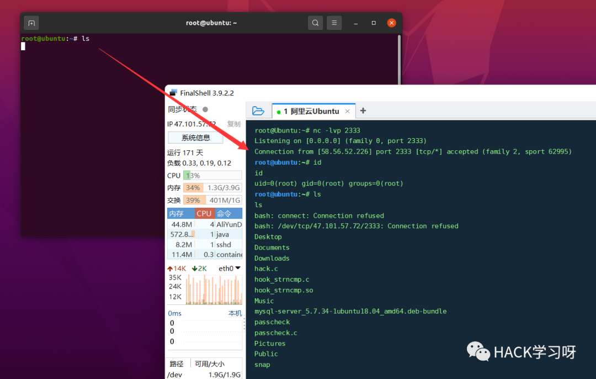Close the root@ubuntu terminal window

391,23
